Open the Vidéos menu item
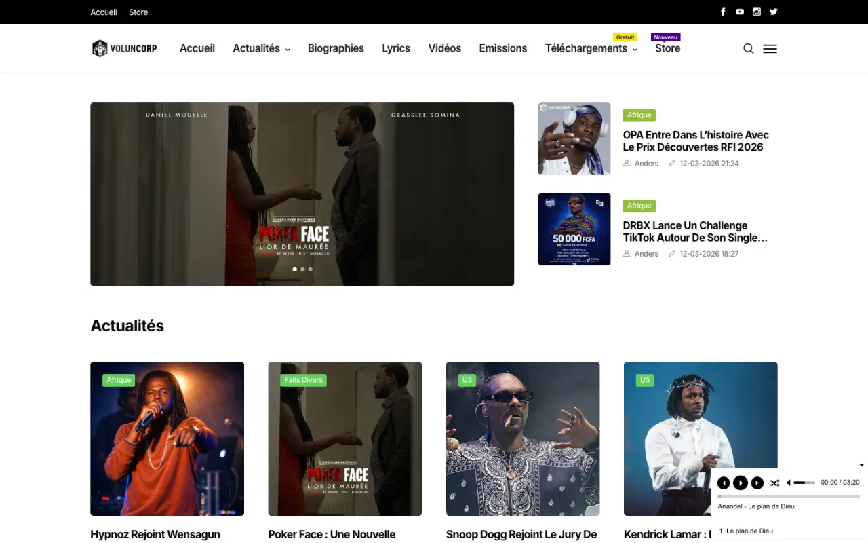 pyautogui.click(x=445, y=48)
